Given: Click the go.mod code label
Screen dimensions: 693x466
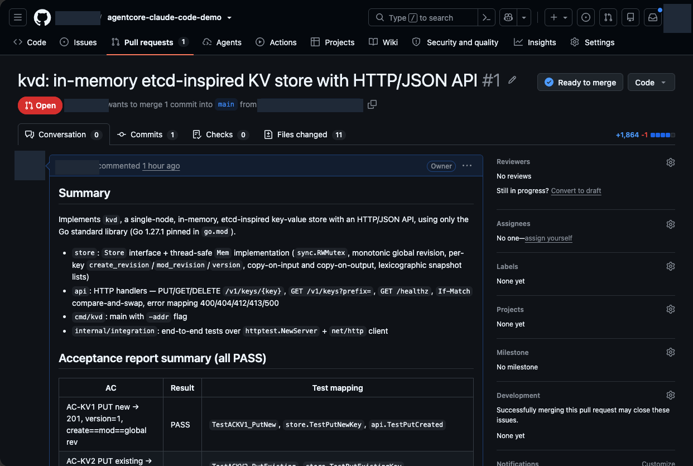Looking at the screenshot, I should [216, 232].
